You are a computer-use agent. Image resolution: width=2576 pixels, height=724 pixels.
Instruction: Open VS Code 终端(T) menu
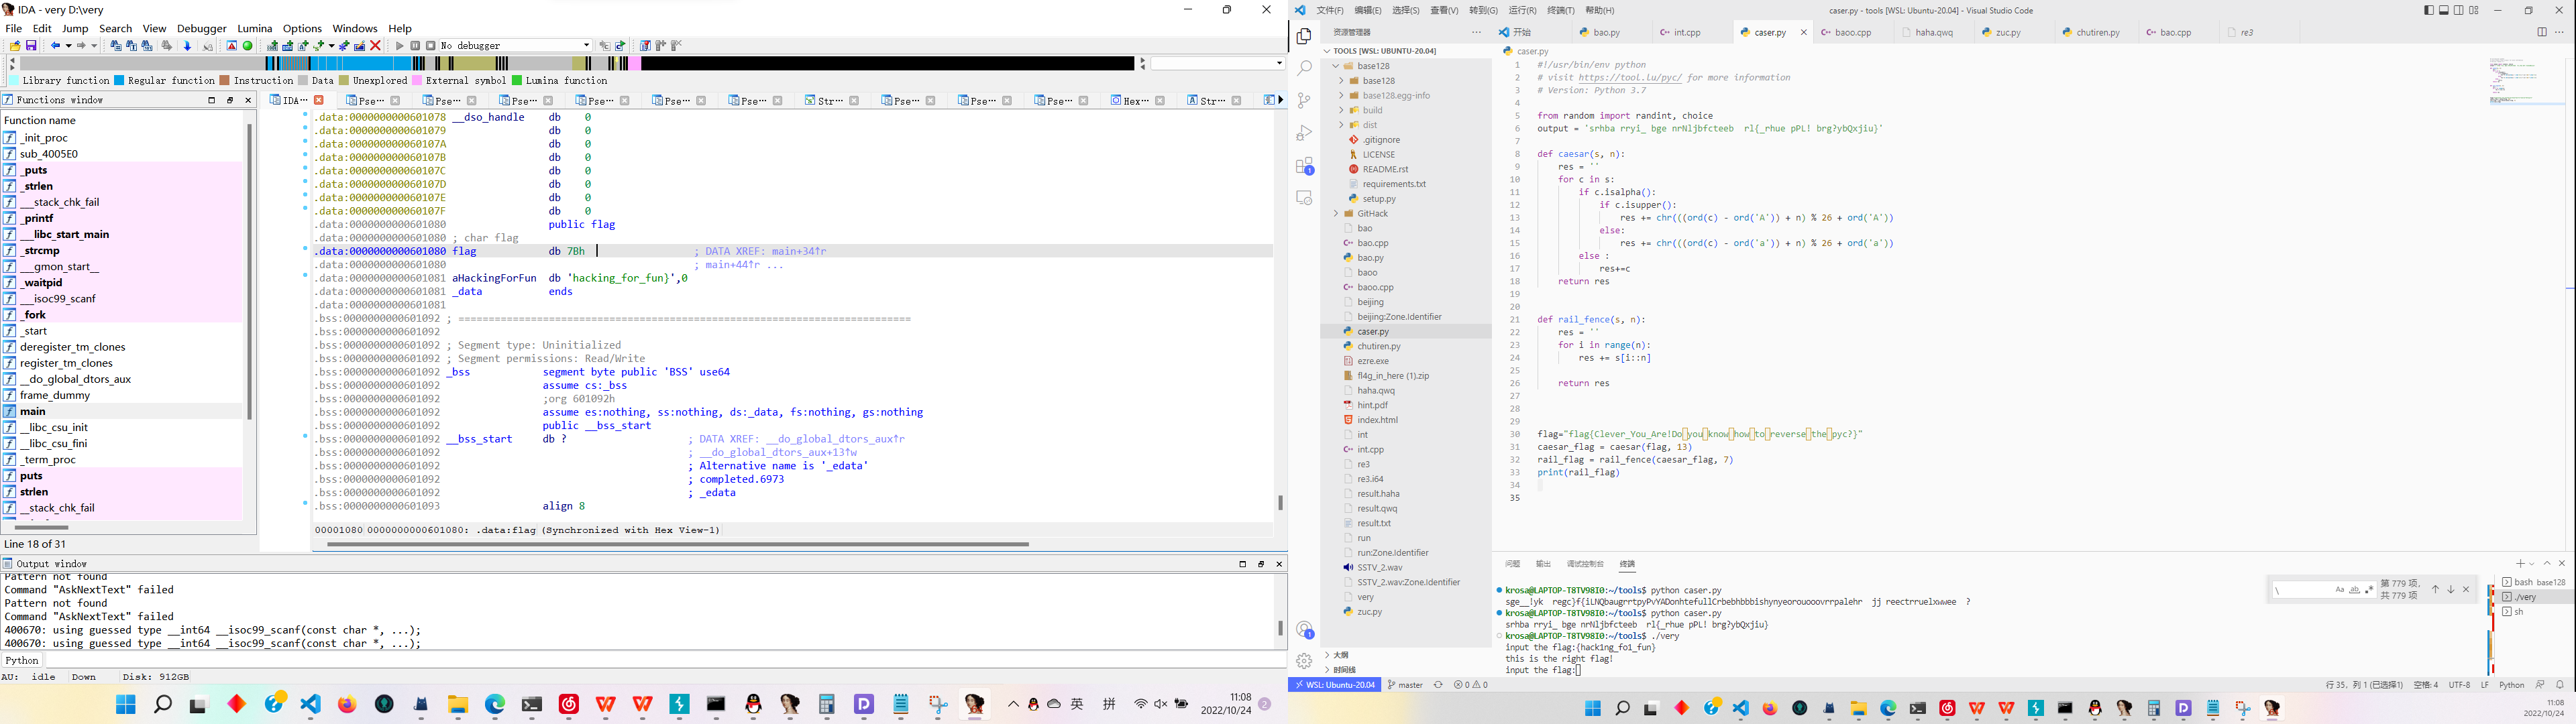coord(1560,11)
